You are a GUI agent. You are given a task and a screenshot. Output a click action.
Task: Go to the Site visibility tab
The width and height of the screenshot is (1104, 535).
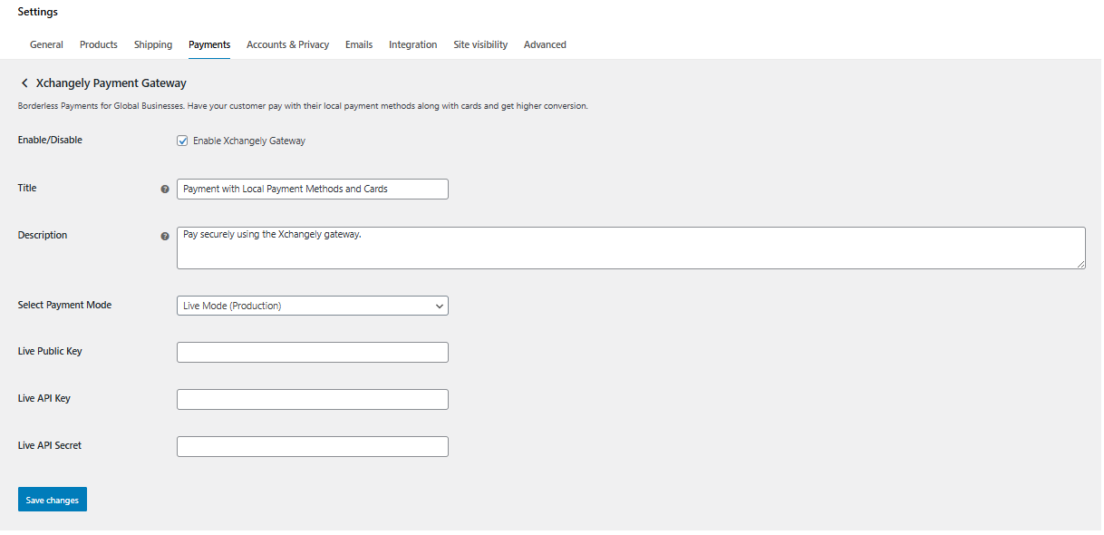point(480,44)
